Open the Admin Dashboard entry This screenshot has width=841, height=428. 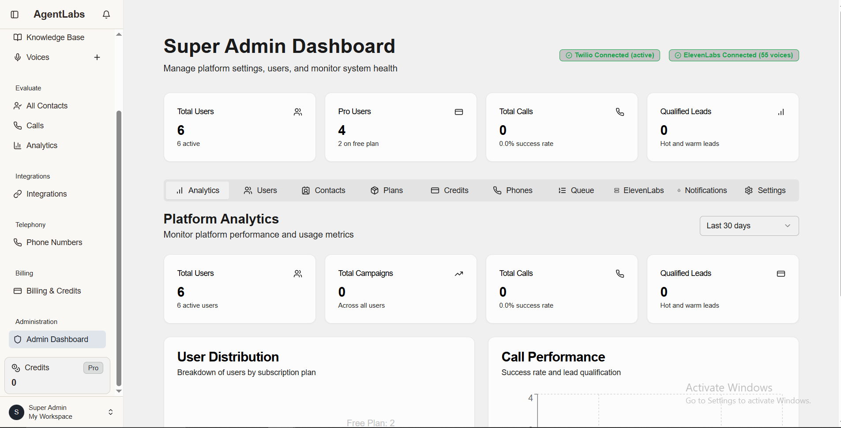[56, 339]
